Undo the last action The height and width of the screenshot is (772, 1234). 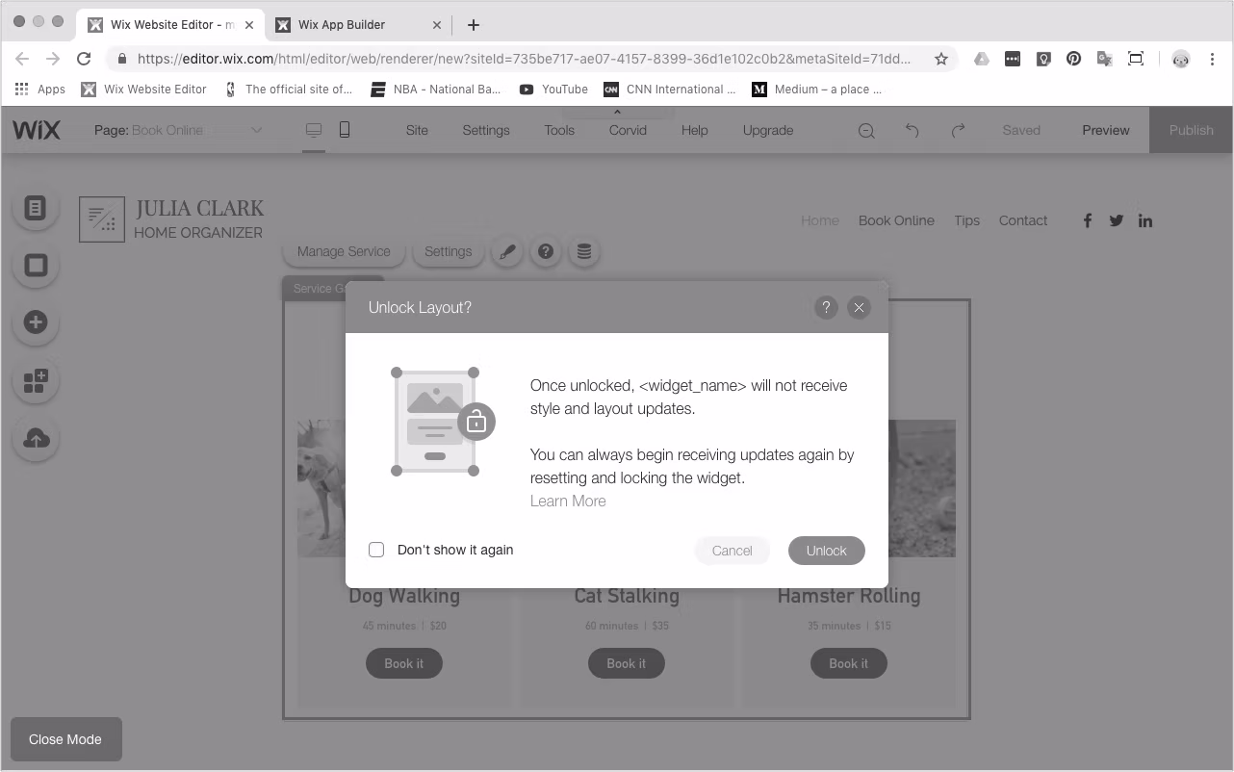tap(912, 130)
